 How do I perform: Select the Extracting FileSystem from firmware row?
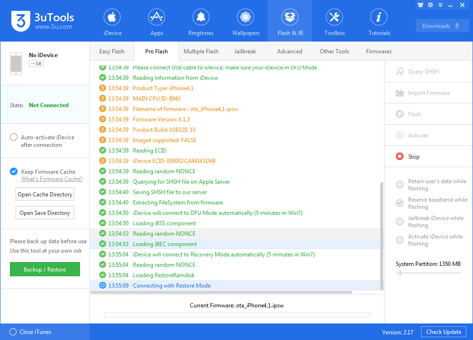point(235,203)
